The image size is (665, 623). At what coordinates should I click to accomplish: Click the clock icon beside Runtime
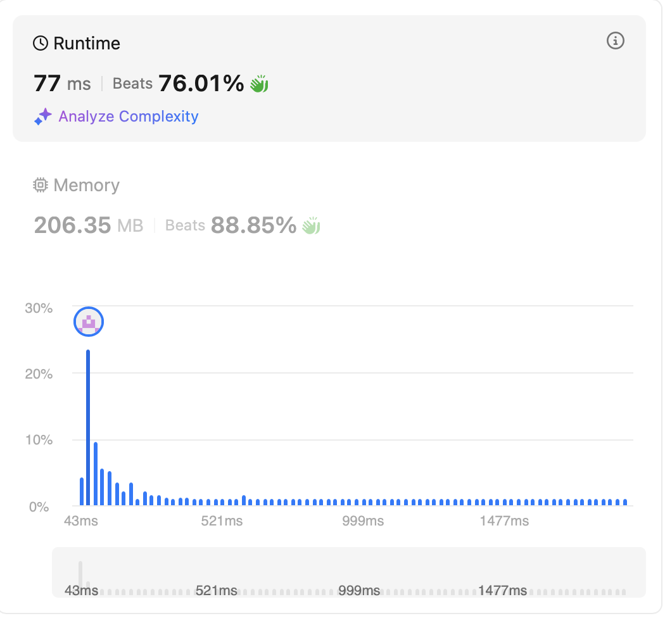click(41, 43)
